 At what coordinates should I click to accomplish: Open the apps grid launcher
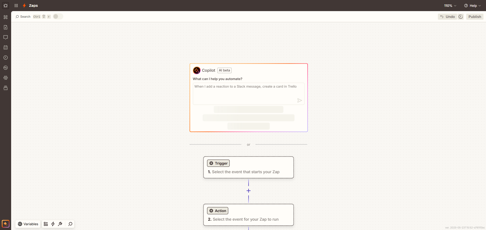coord(16,6)
